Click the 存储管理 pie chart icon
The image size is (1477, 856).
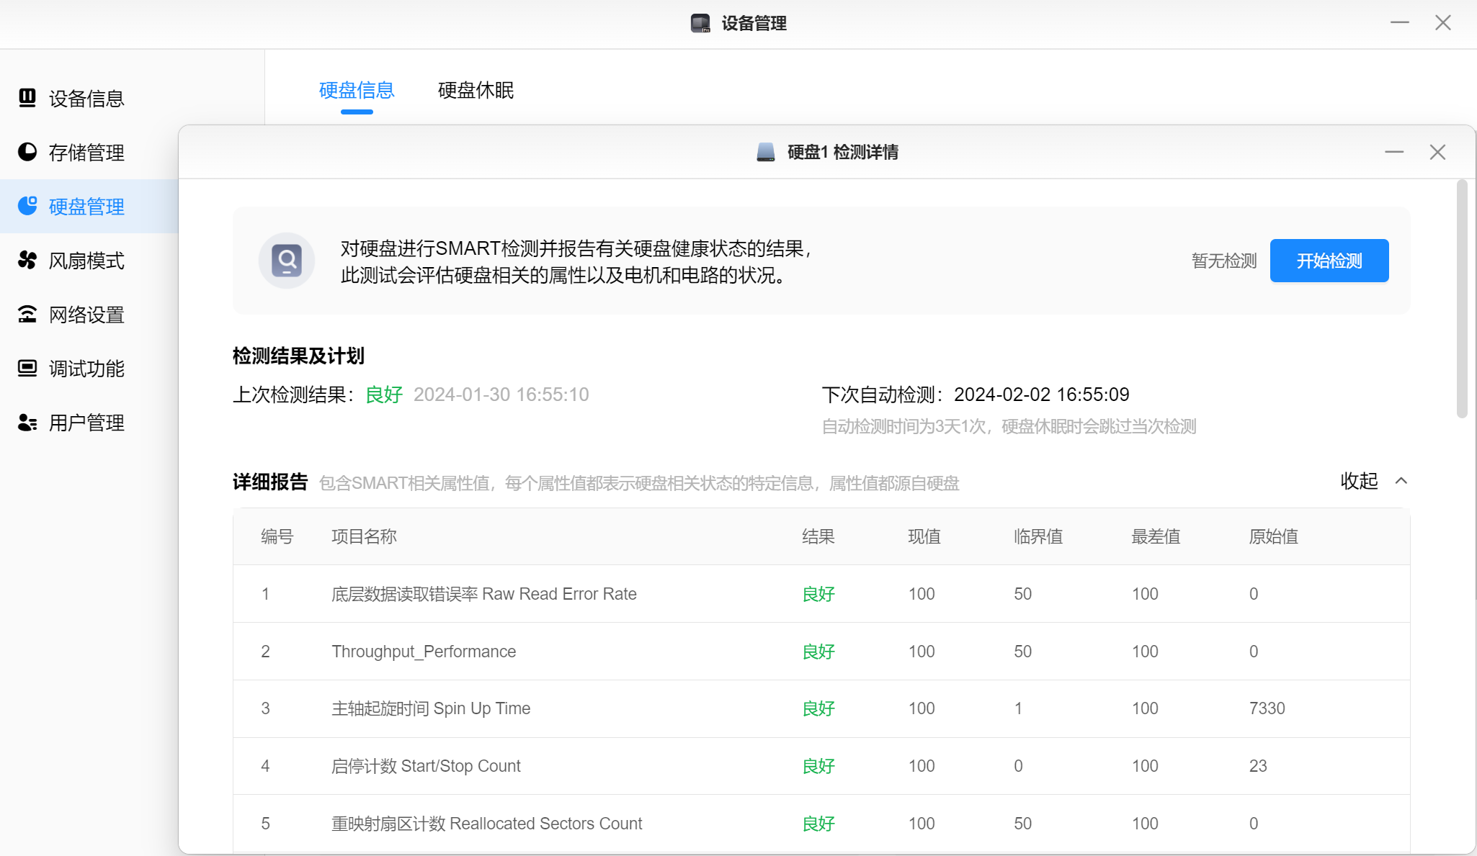(x=27, y=152)
